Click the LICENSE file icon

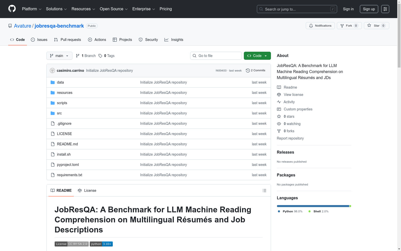(x=53, y=134)
